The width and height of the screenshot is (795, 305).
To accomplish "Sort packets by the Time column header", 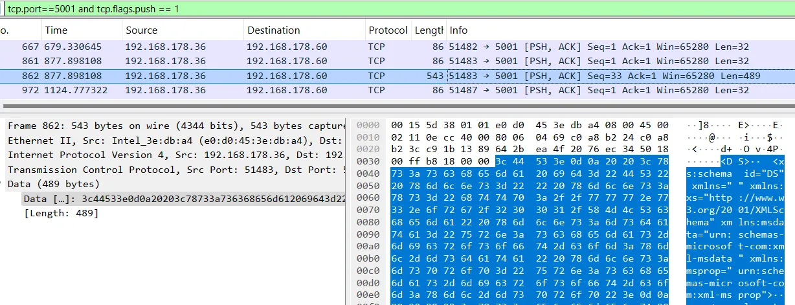I will click(56, 30).
